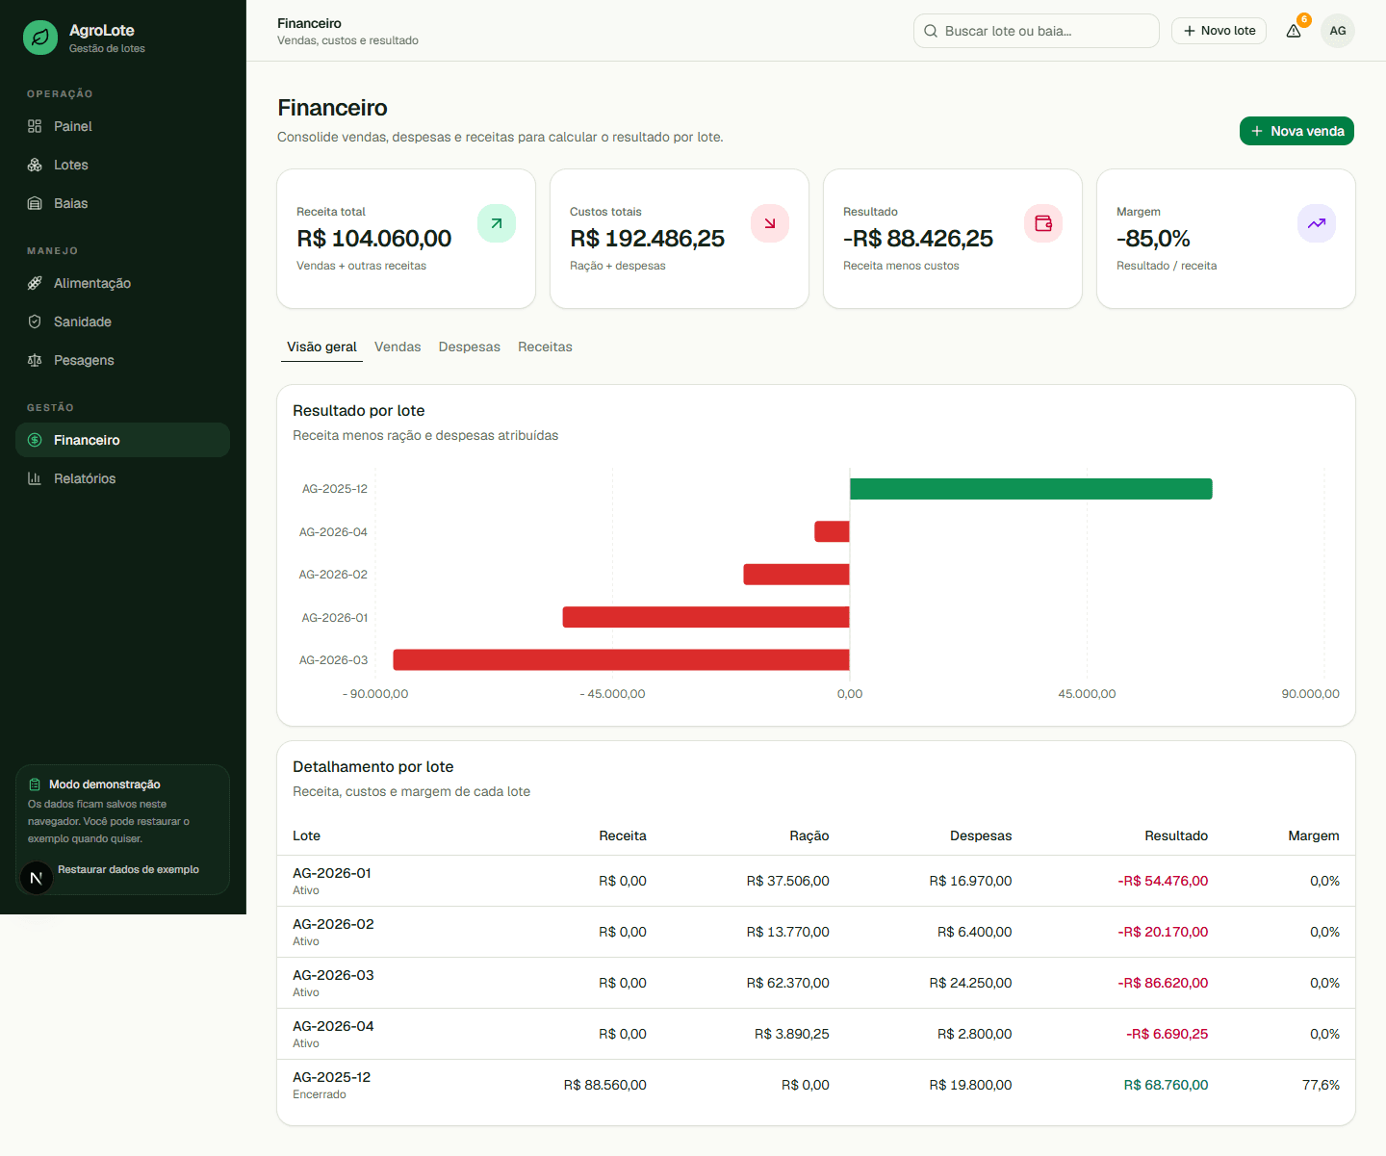Viewport: 1386px width, 1156px height.
Task: Switch to the Receitas tab
Action: (545, 347)
